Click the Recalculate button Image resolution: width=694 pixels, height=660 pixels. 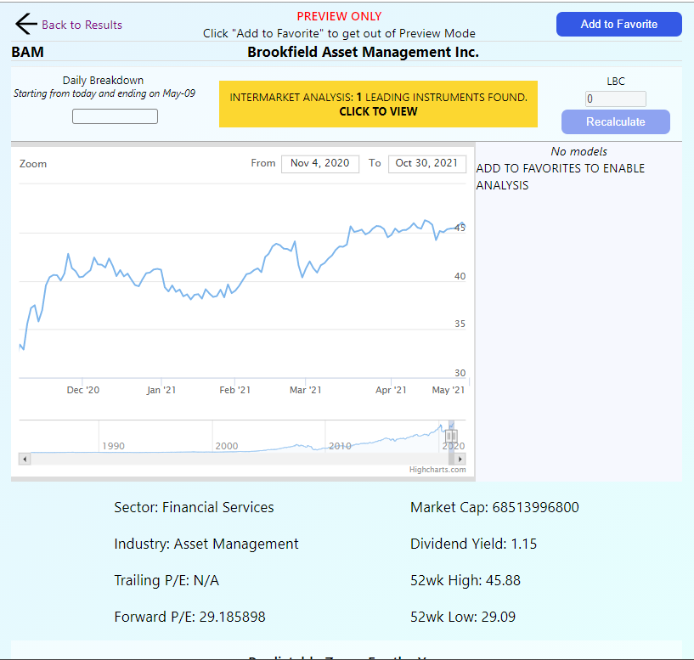tap(615, 121)
